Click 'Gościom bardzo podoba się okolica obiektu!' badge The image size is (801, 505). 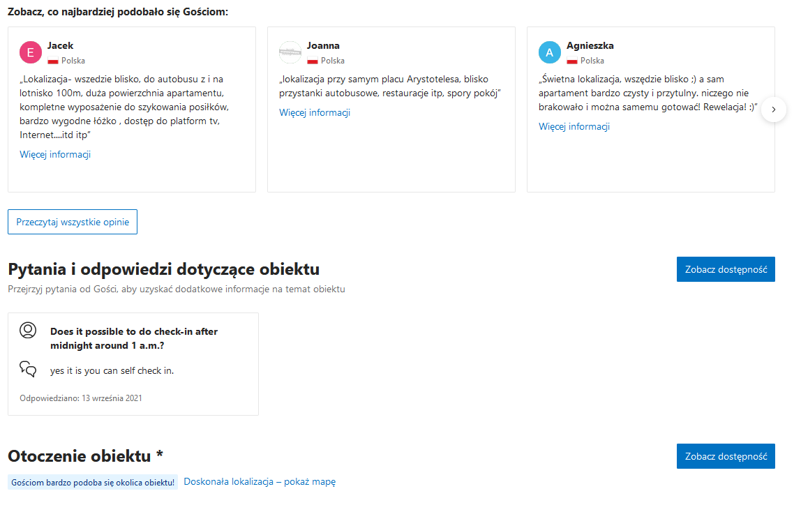pyautogui.click(x=93, y=482)
